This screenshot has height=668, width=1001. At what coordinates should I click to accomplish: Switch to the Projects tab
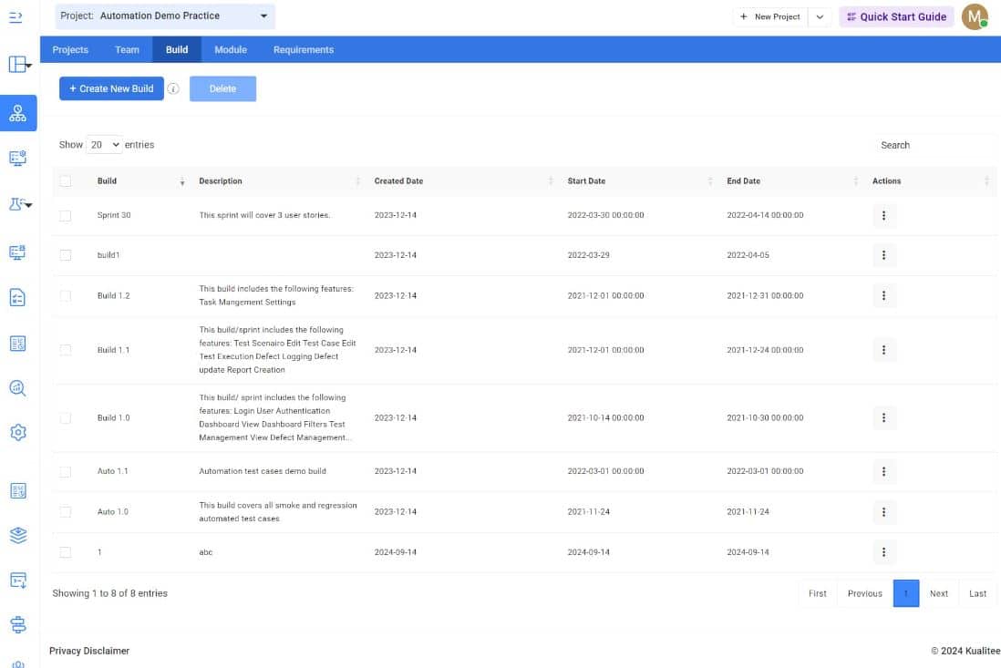coord(70,50)
